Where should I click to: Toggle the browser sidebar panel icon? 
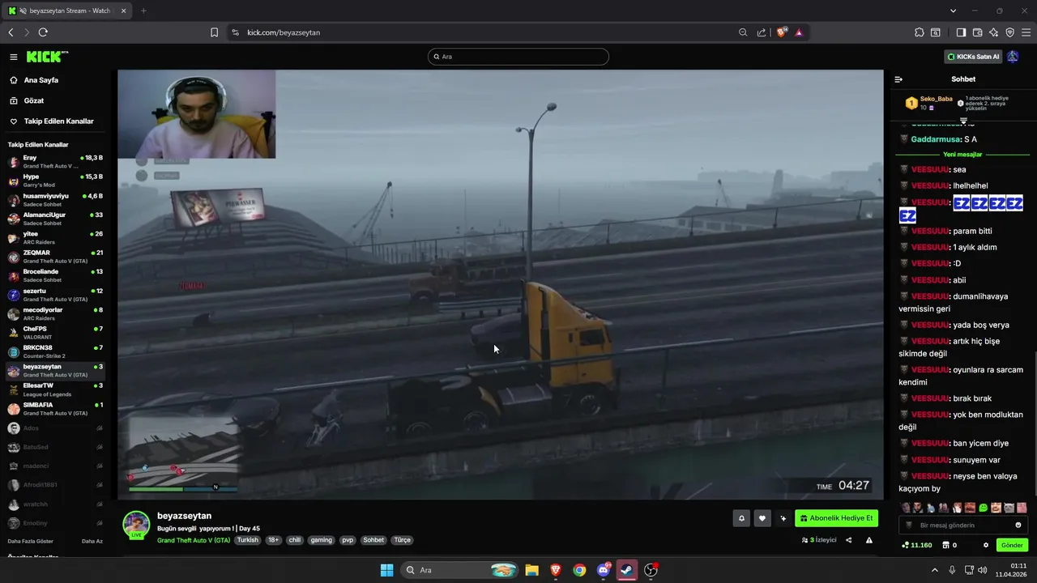pos(961,32)
